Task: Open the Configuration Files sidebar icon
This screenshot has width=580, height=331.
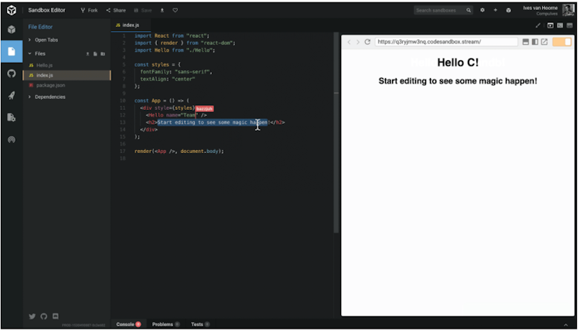Action: click(12, 118)
